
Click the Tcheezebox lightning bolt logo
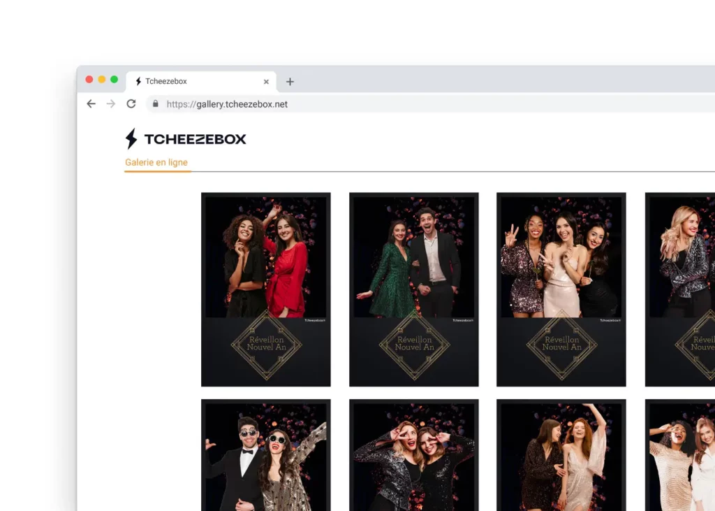[131, 139]
